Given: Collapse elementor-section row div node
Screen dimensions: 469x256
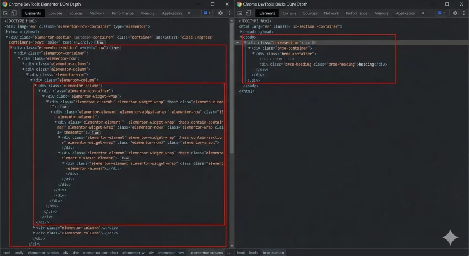Looking at the screenshot, I should [11, 48].
